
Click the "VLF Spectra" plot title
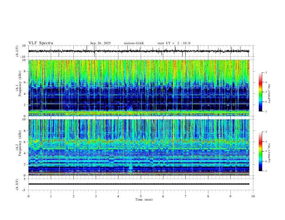41,43
